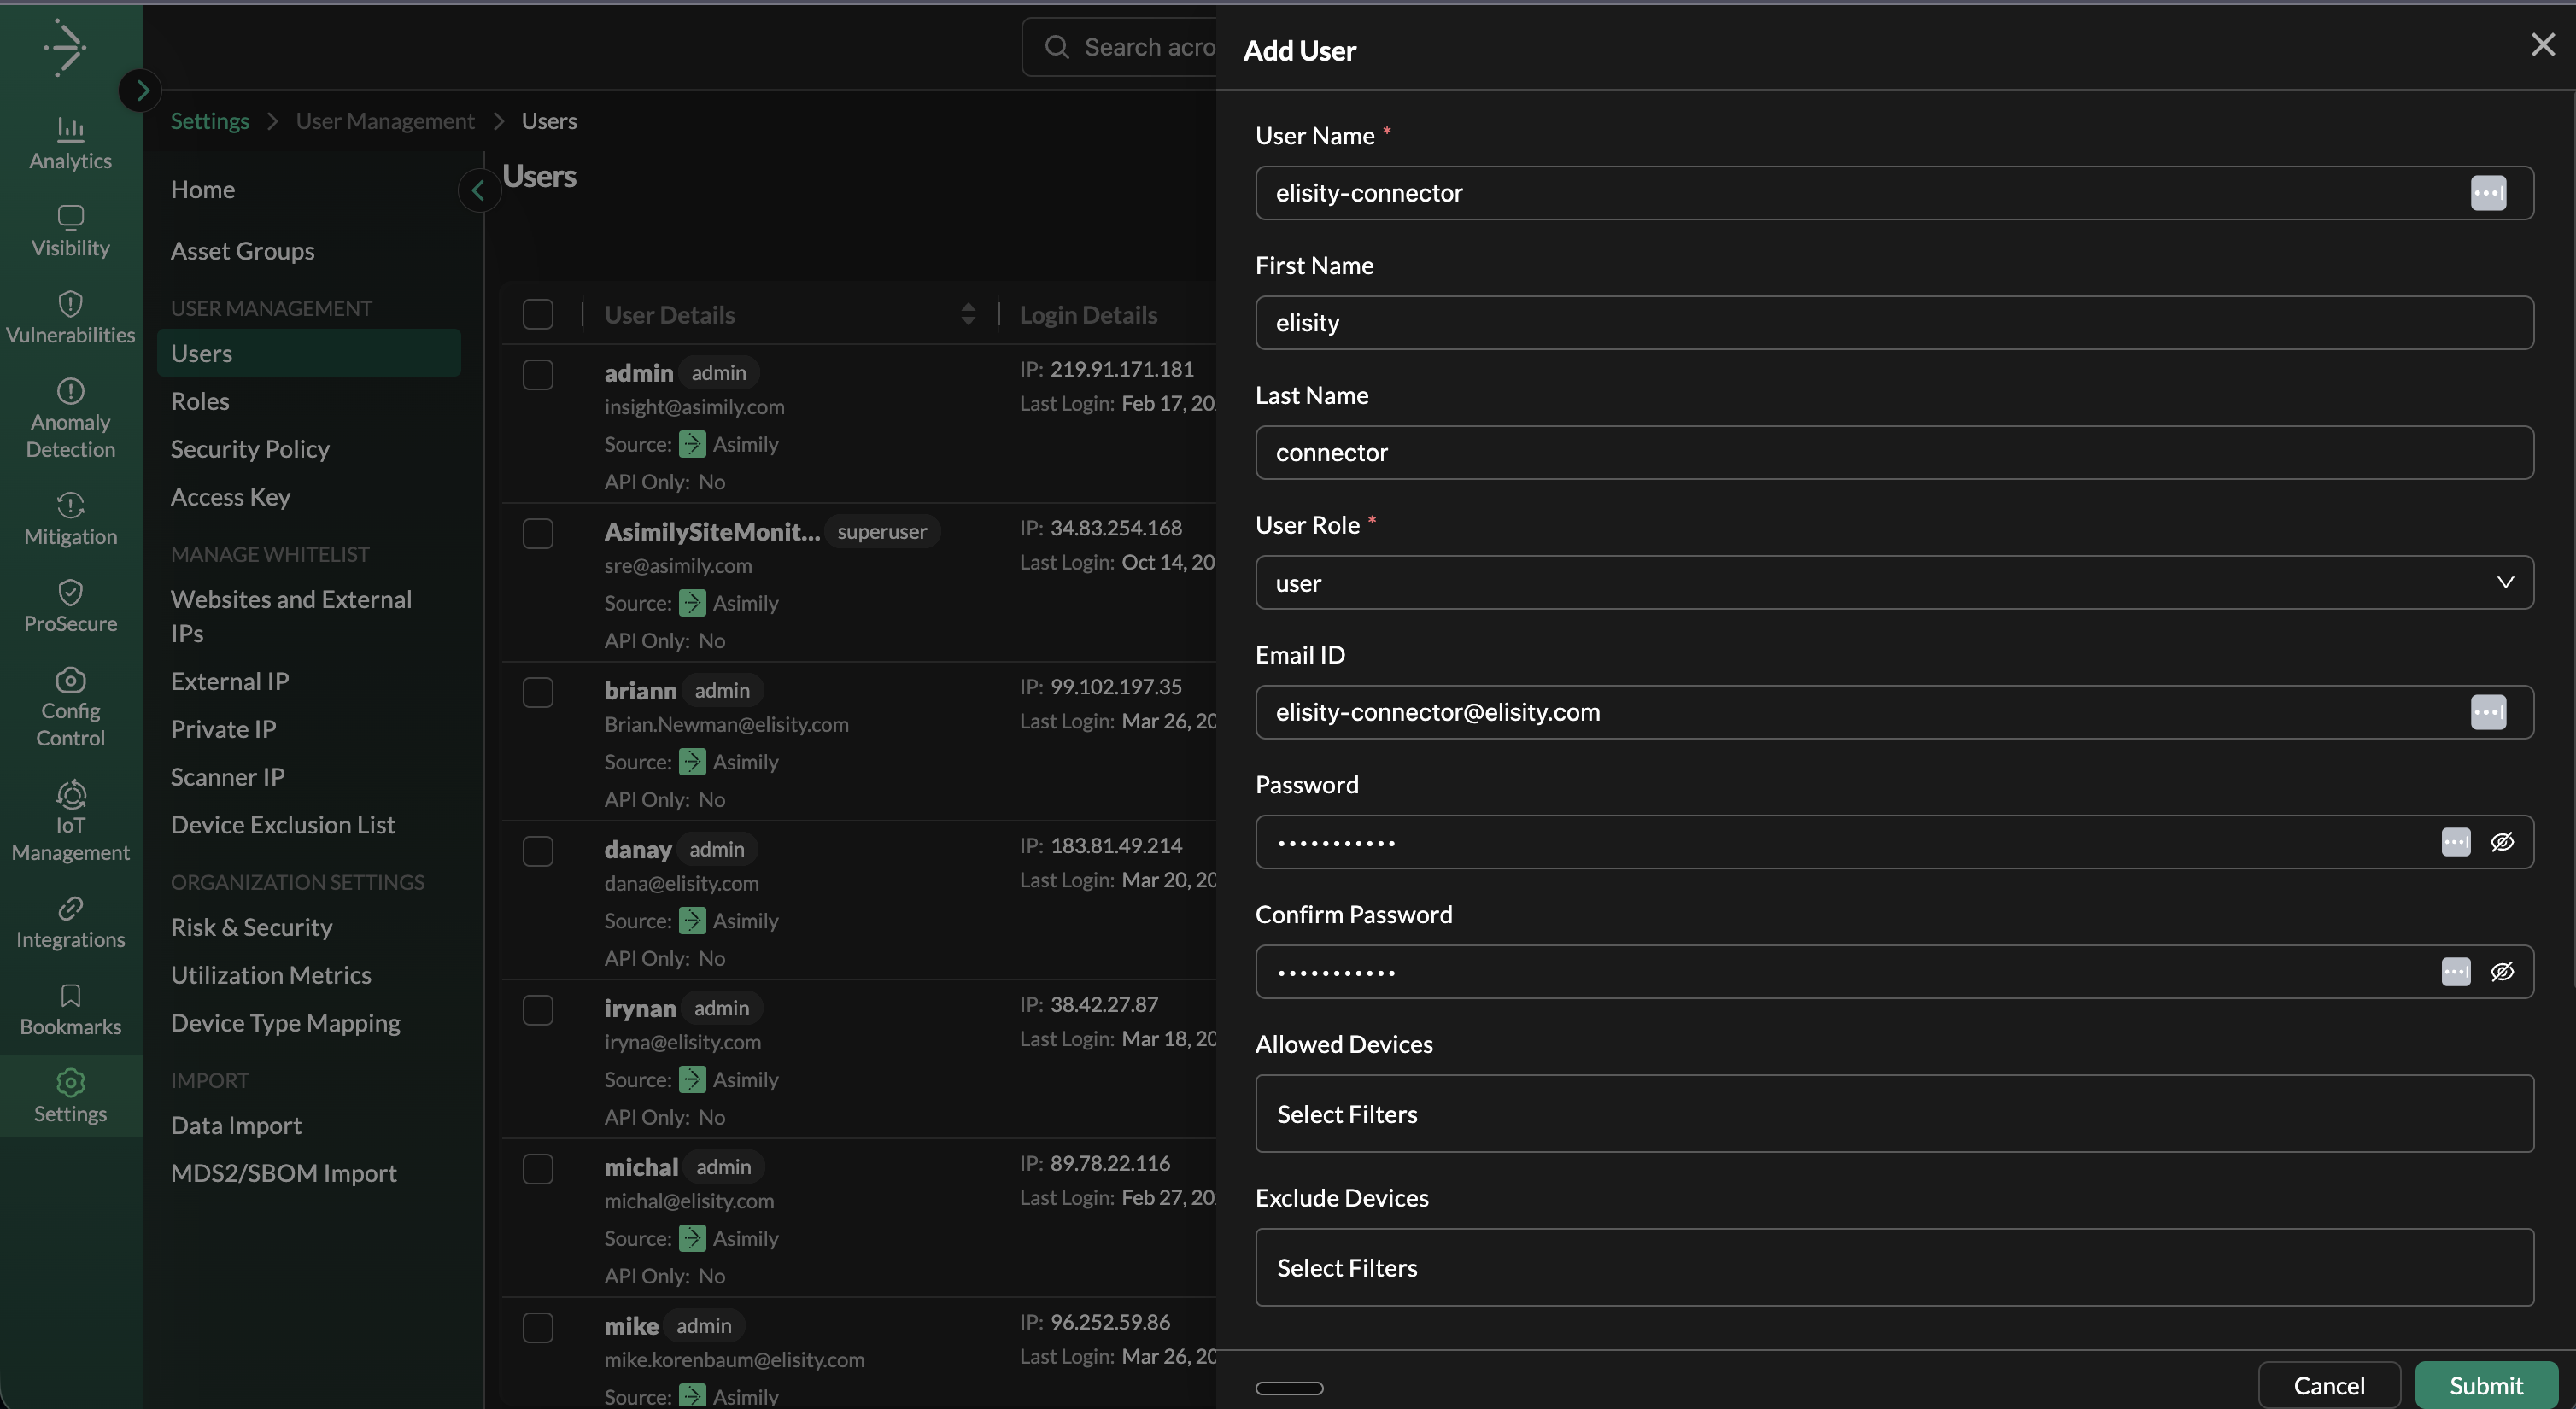The width and height of the screenshot is (2576, 1409).
Task: Click User Management breadcrumb
Action: [x=385, y=121]
